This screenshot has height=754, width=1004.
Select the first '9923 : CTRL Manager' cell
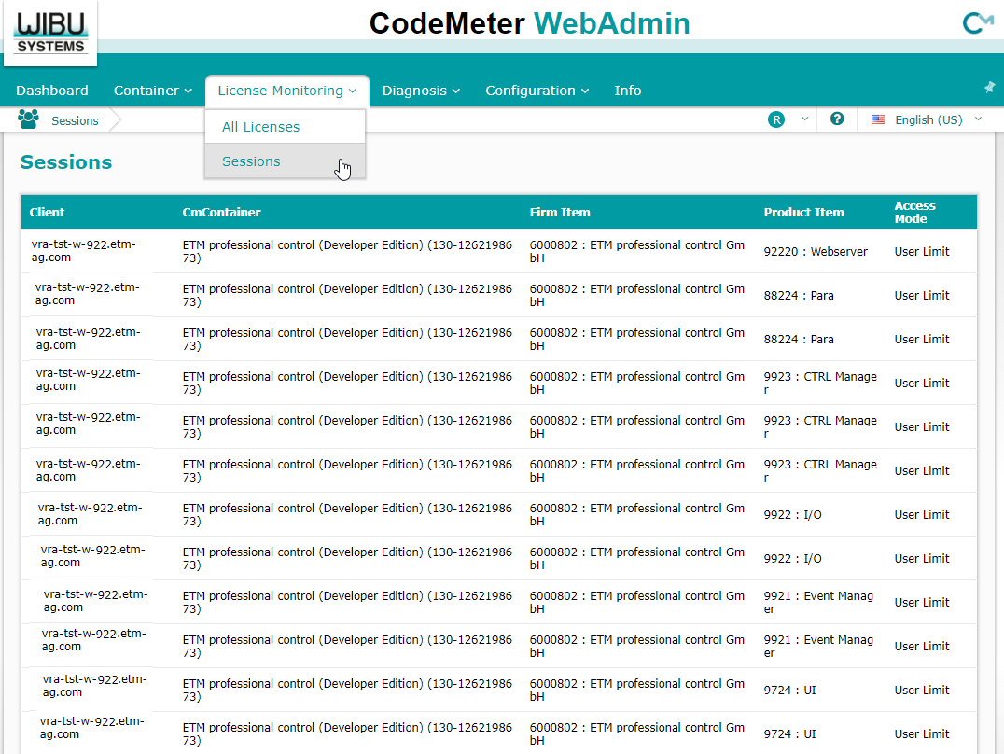[x=820, y=384]
